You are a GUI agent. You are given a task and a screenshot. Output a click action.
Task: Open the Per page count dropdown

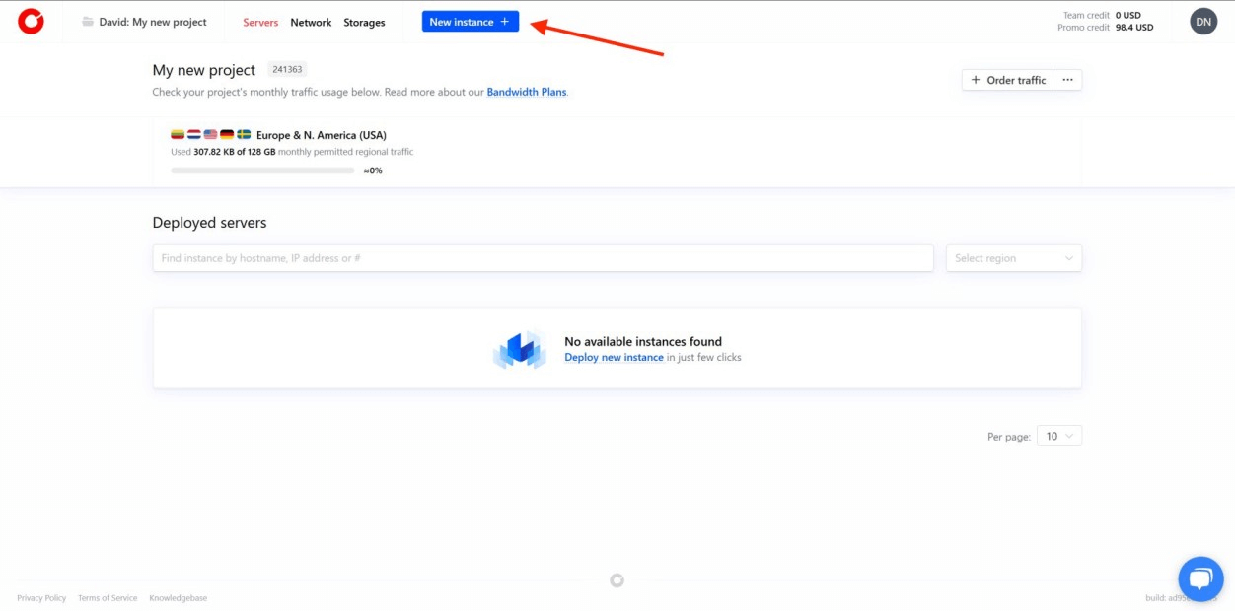[1058, 436]
